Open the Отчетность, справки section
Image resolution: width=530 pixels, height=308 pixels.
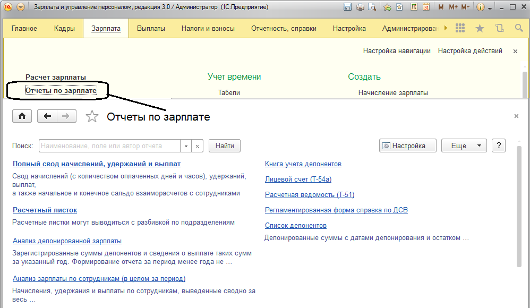(x=284, y=28)
